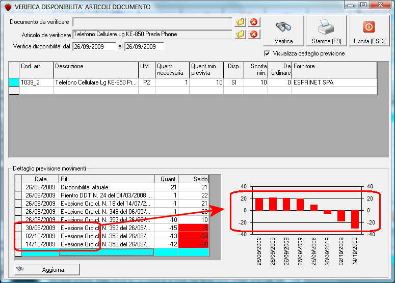Viewport: 395px width, 283px height.
Task: Click the 02/10/2009 date cell
Action: coord(40,236)
